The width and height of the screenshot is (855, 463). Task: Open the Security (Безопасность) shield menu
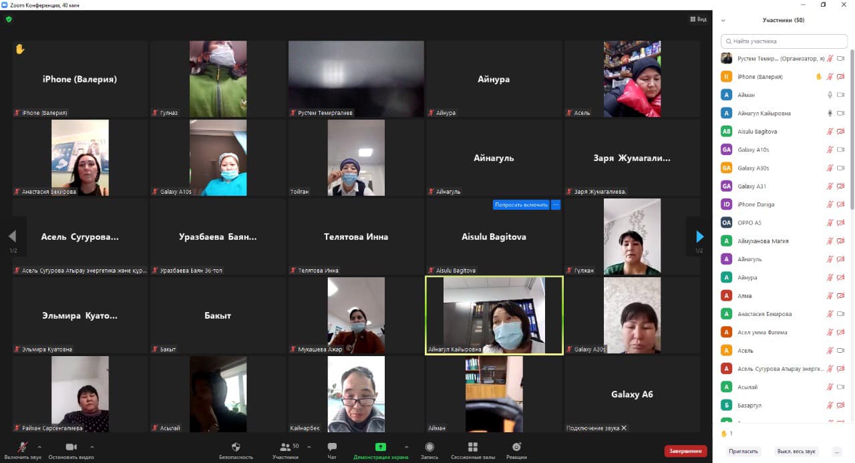[x=236, y=450]
